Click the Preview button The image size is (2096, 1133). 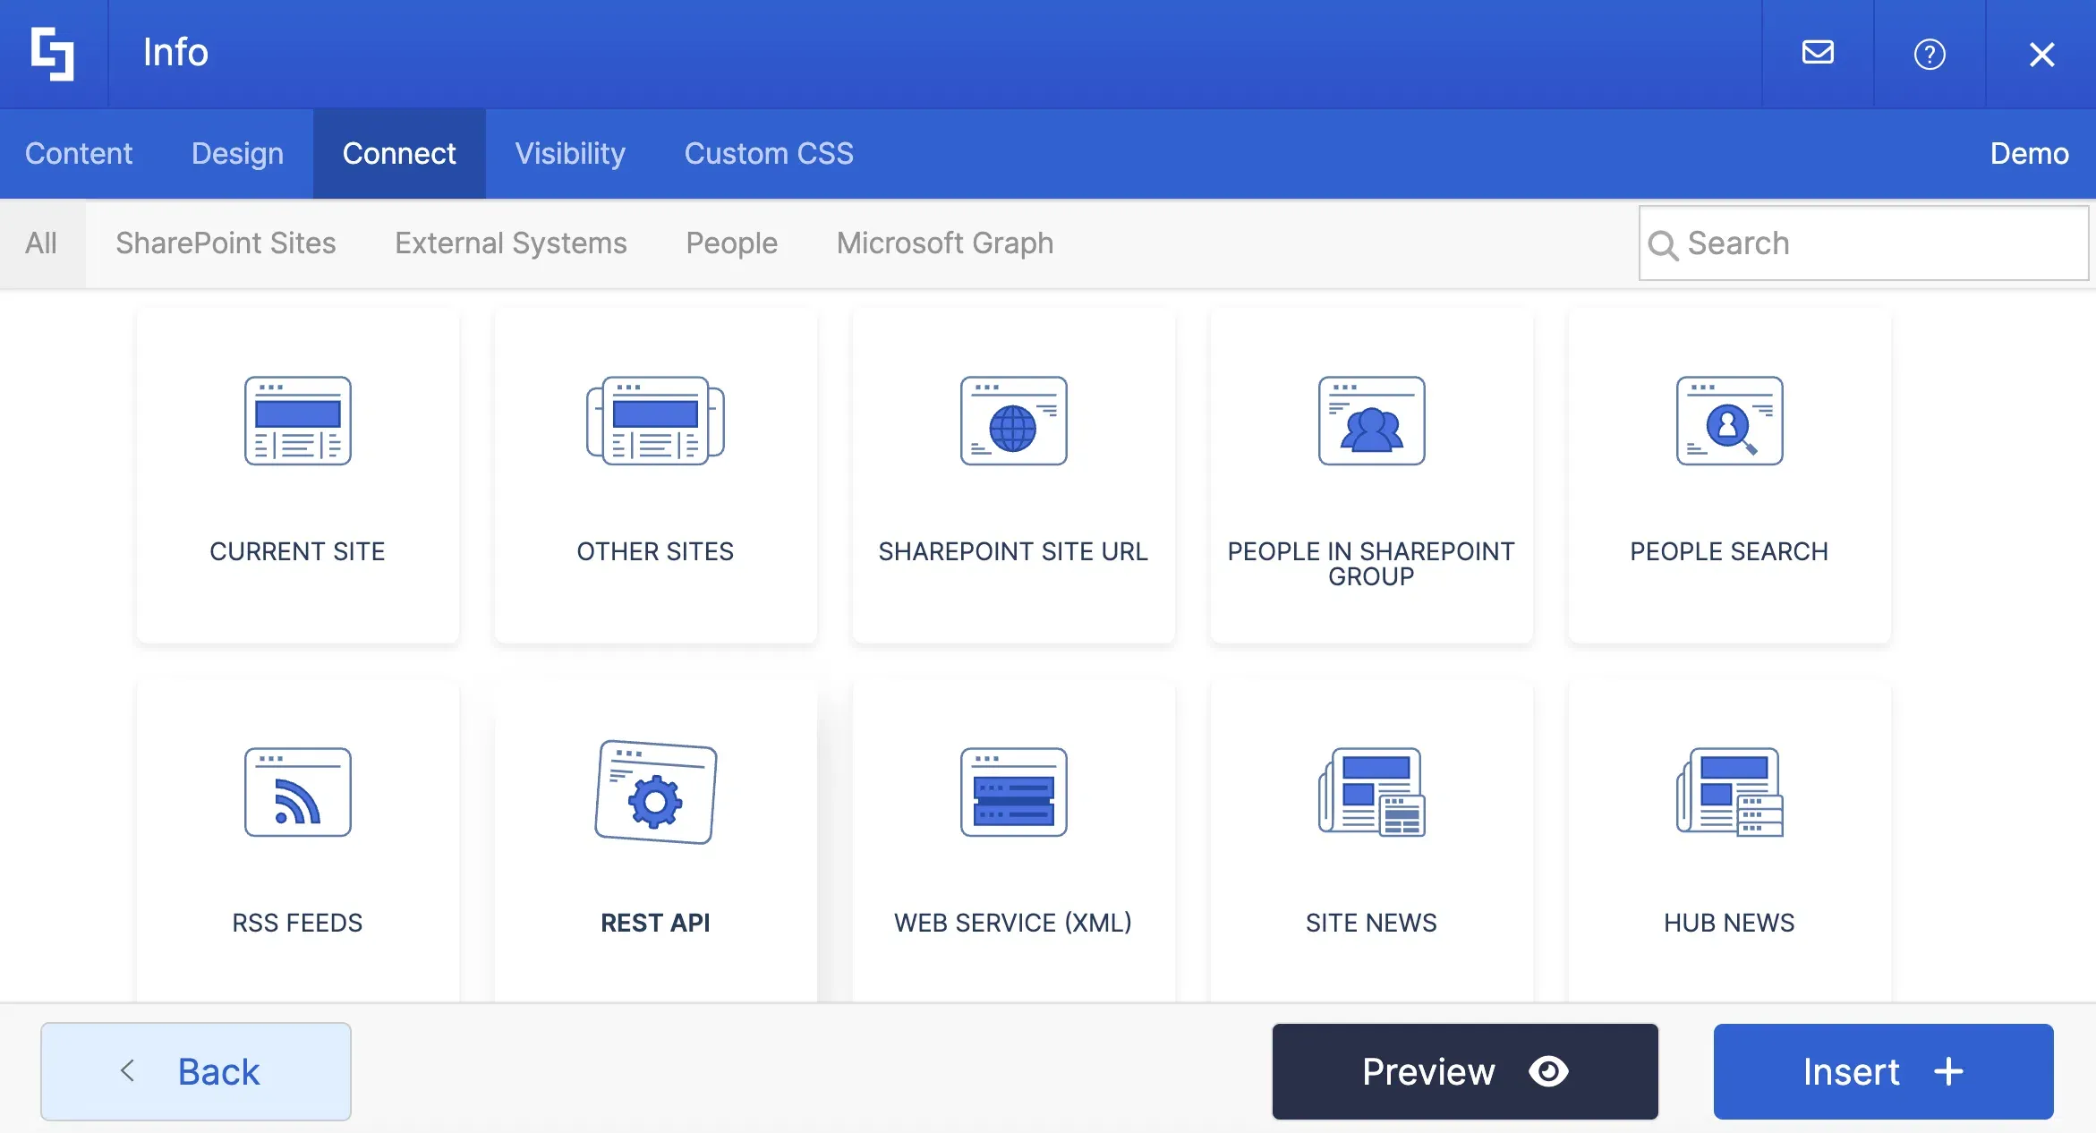point(1465,1071)
